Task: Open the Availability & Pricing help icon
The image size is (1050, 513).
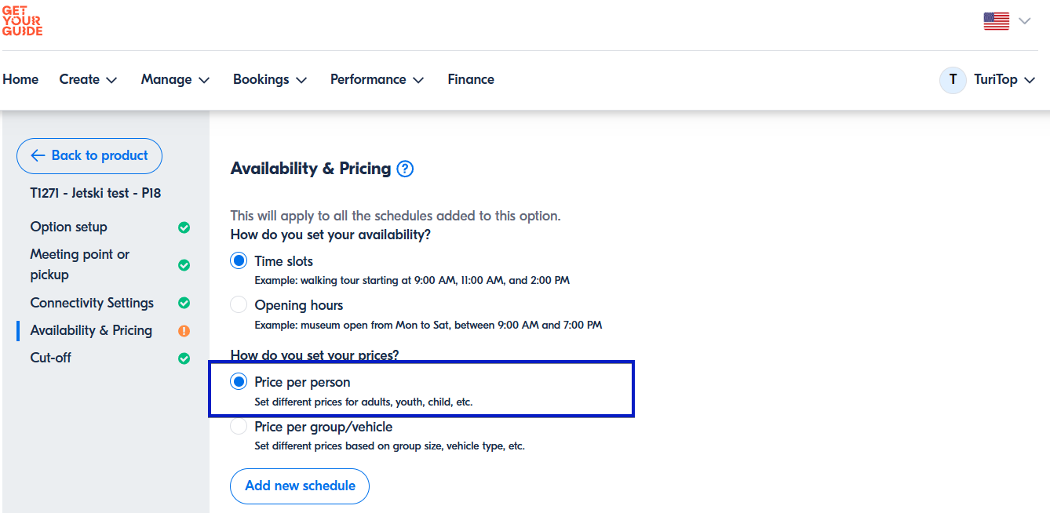Action: 405,169
